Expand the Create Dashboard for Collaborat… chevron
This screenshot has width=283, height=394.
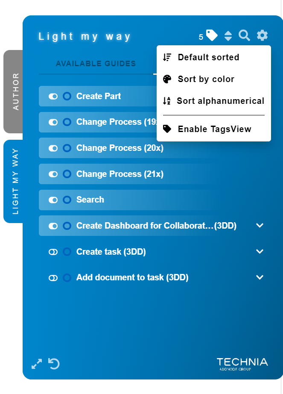260,225
